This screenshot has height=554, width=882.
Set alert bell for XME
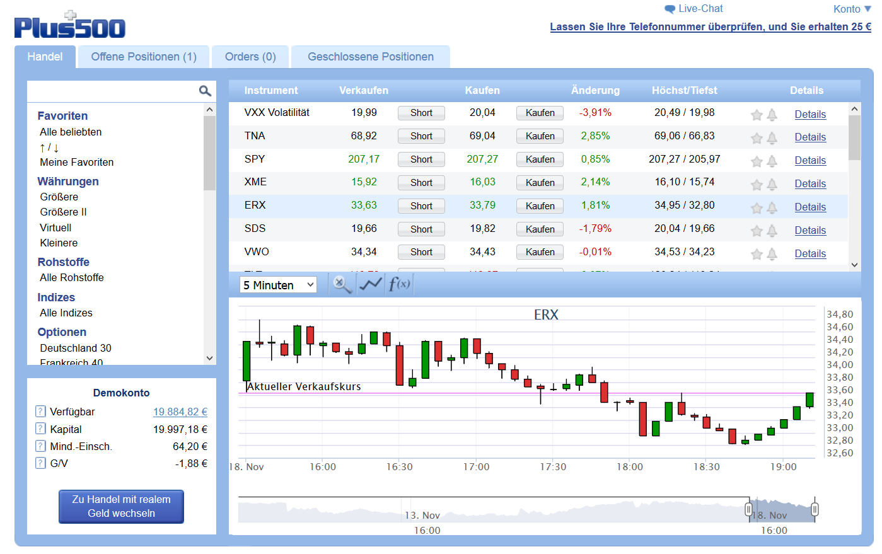point(772,185)
